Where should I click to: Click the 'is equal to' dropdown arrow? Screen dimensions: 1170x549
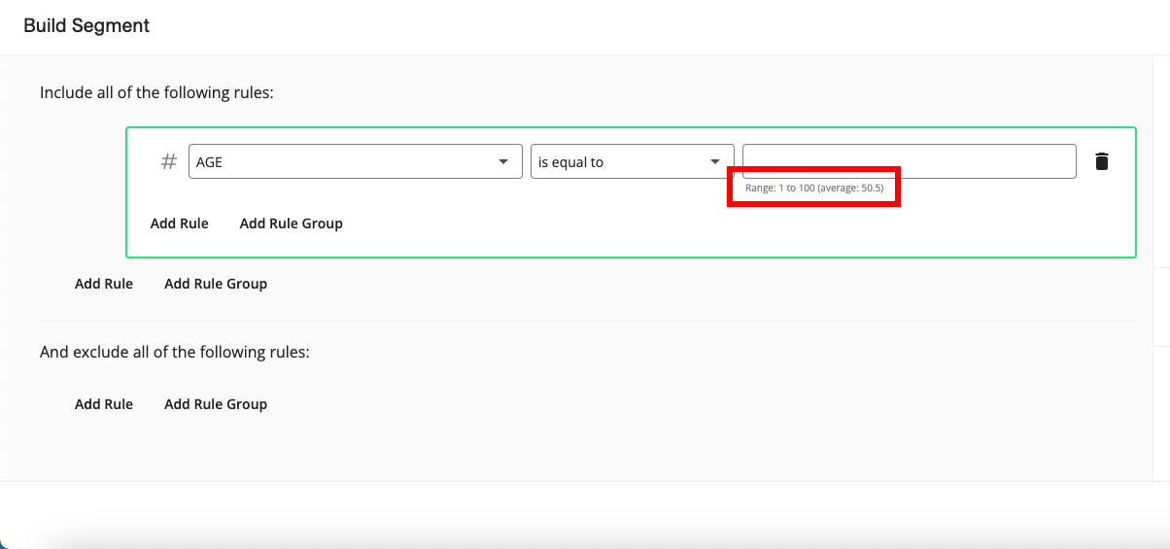pyautogui.click(x=716, y=161)
